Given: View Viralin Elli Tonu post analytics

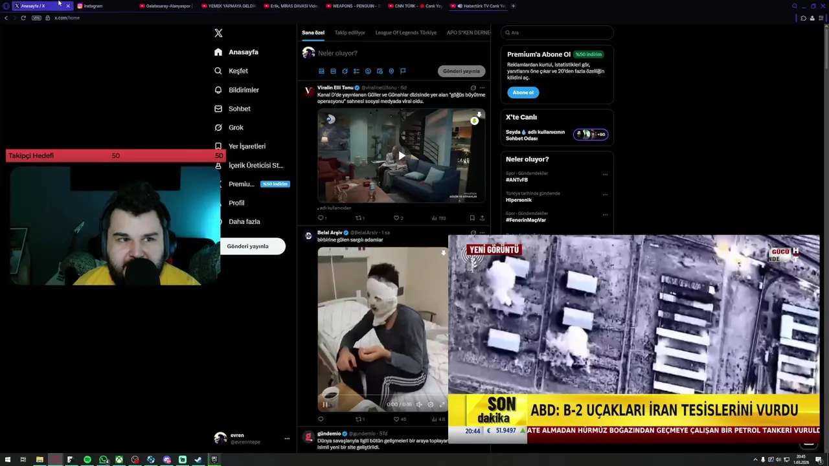Looking at the screenshot, I should pyautogui.click(x=438, y=218).
